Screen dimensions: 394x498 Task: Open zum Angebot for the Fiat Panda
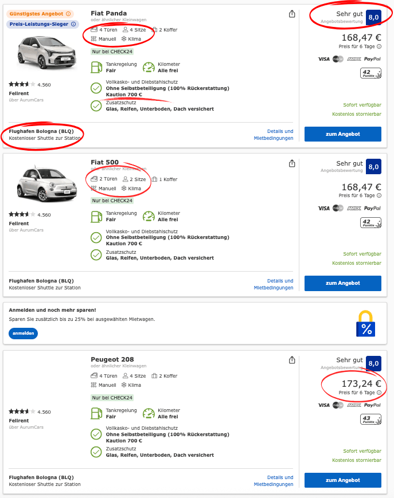(342, 134)
